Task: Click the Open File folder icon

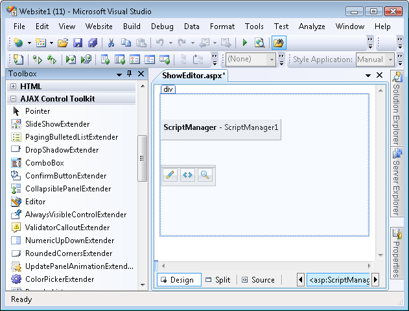Action: coord(63,43)
